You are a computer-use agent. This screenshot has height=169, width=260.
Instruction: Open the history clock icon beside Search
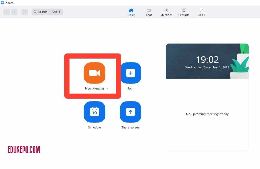25,12
